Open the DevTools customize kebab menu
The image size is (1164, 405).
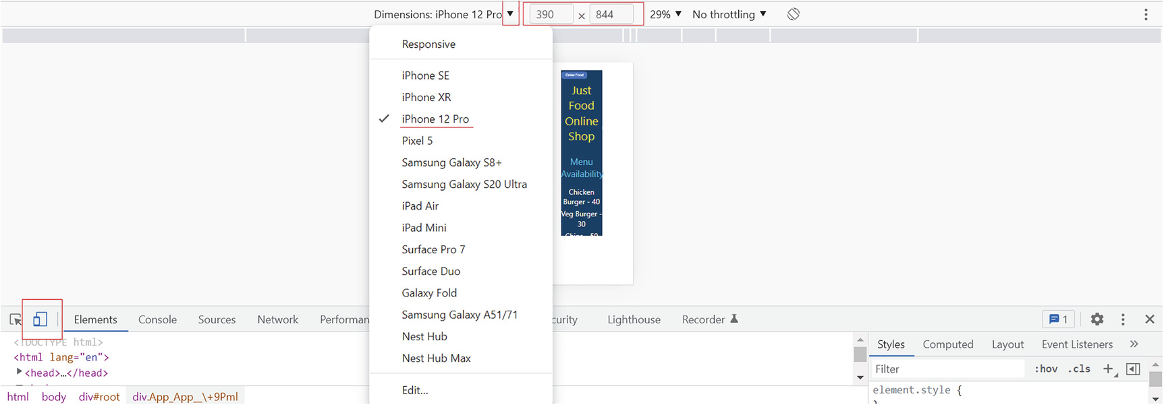(x=1123, y=319)
